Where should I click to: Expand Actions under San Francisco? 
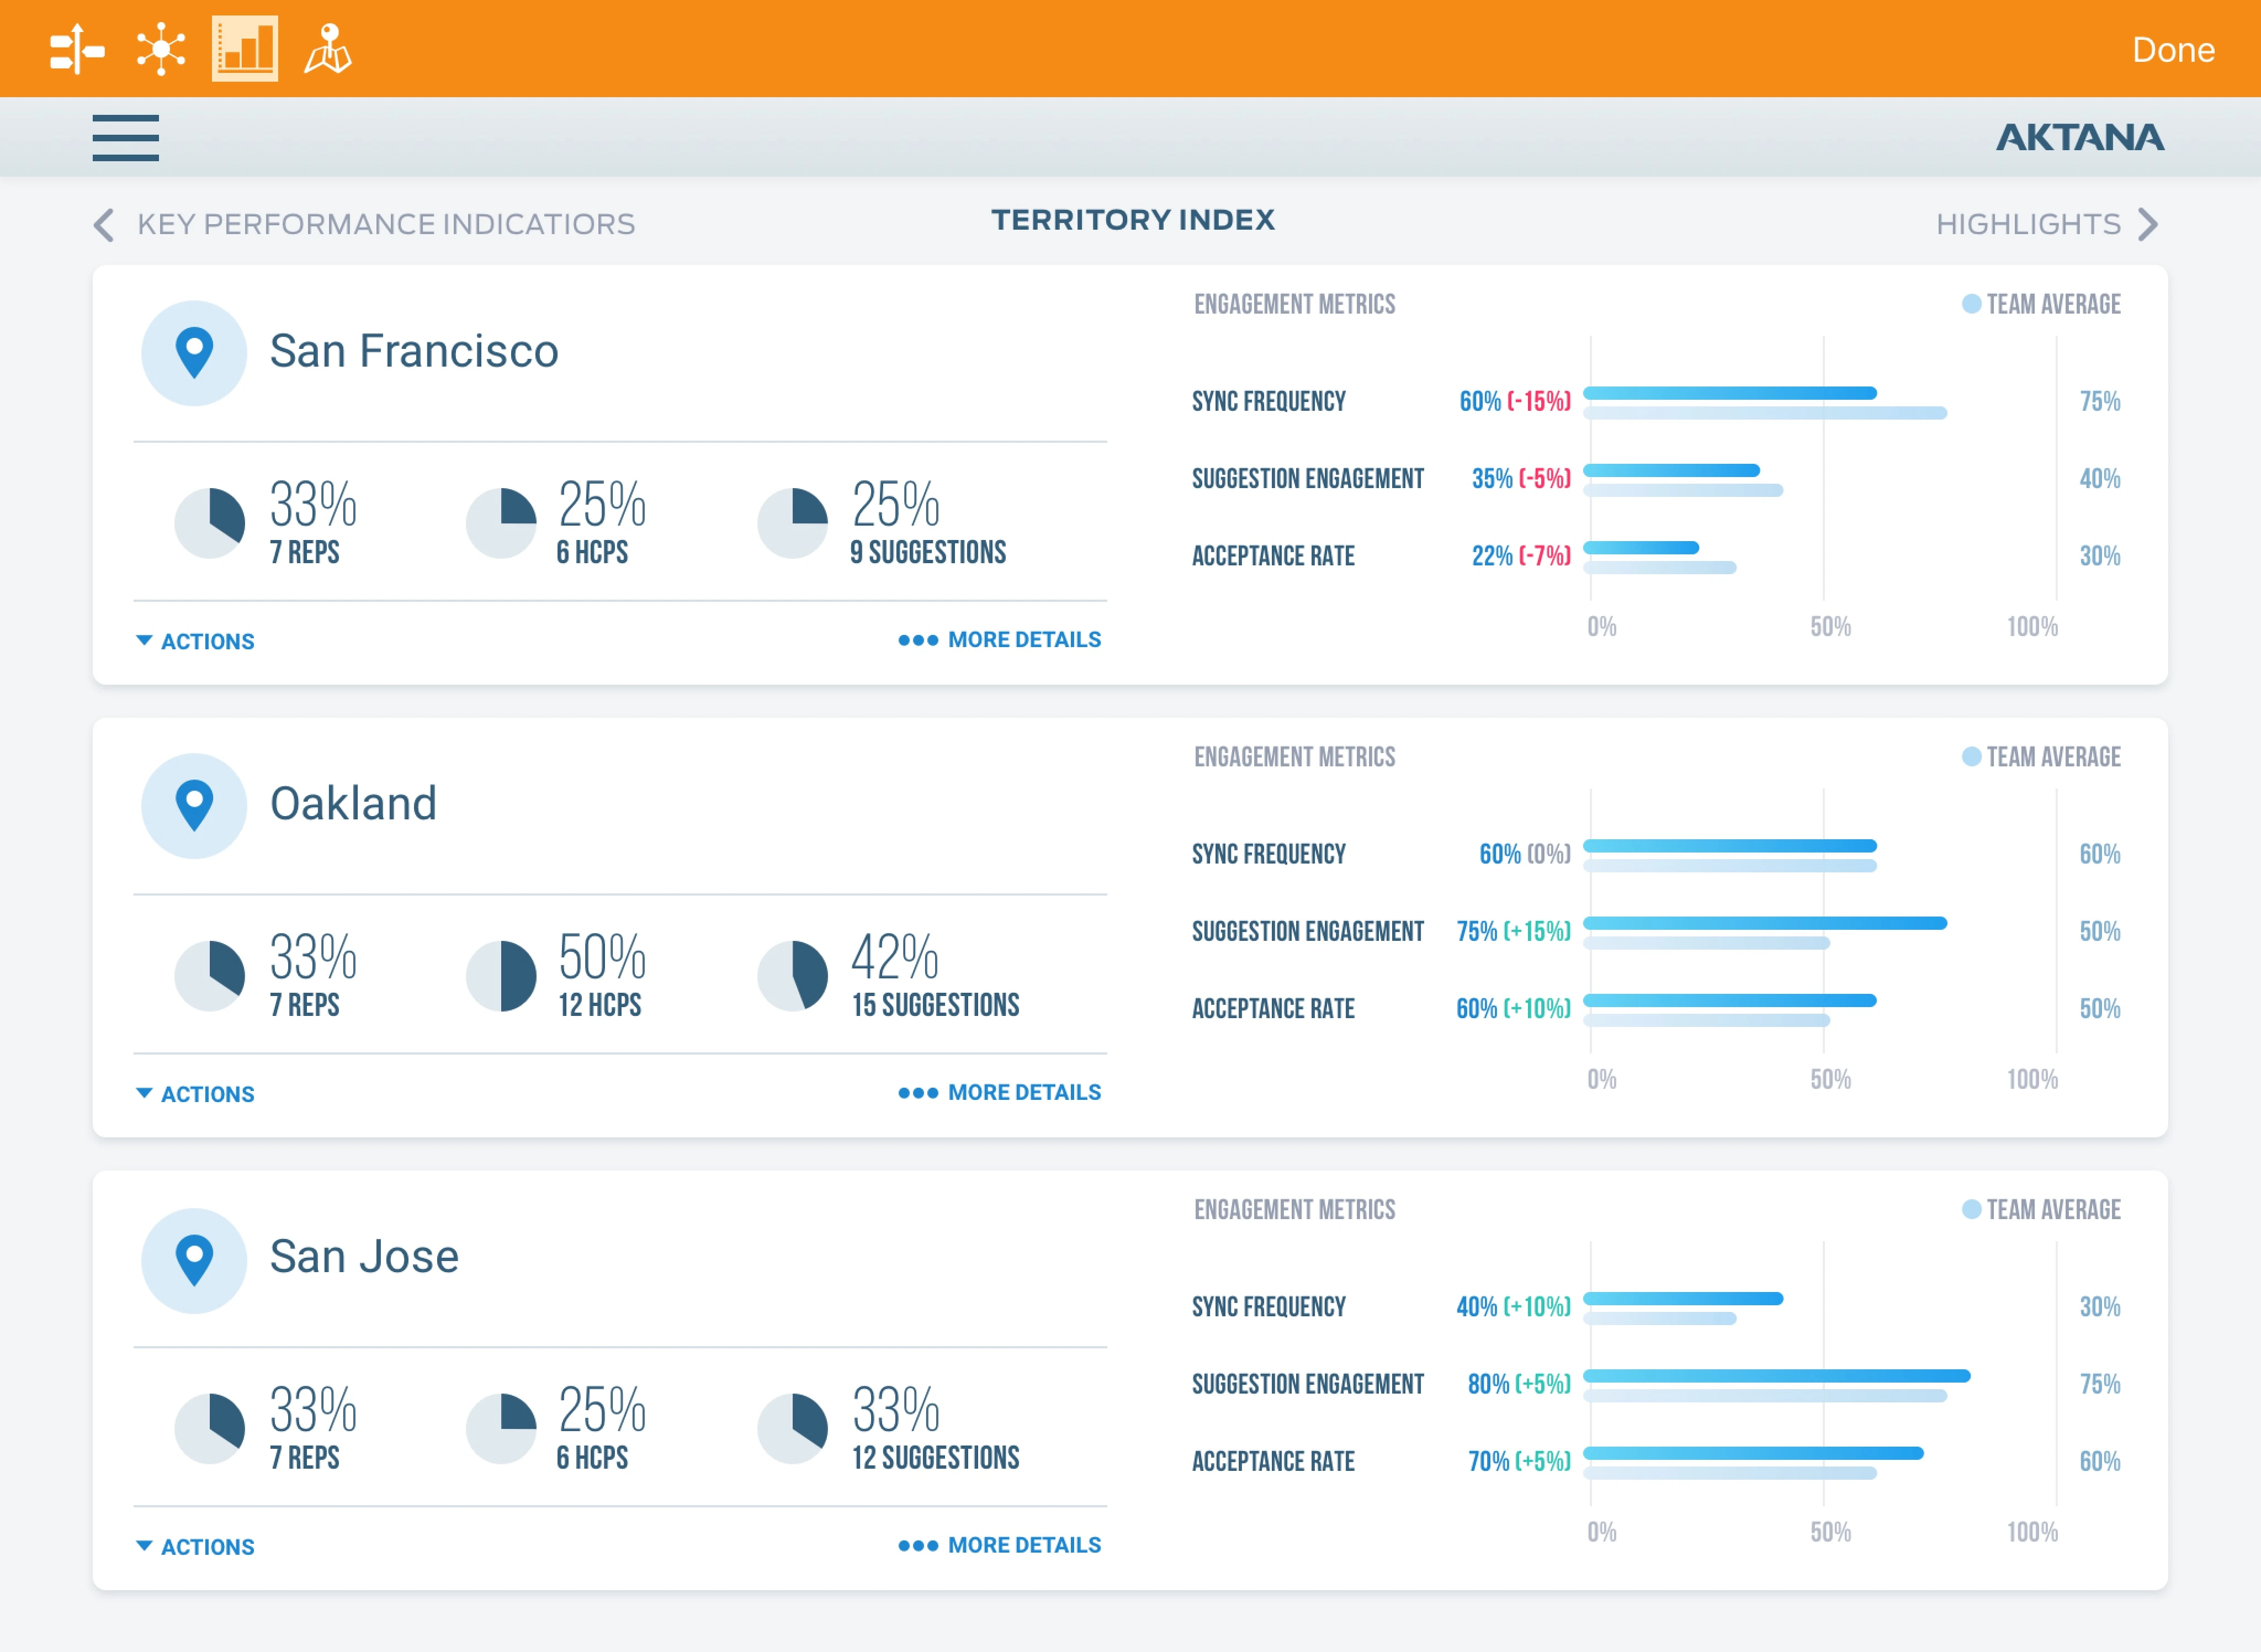click(x=196, y=641)
